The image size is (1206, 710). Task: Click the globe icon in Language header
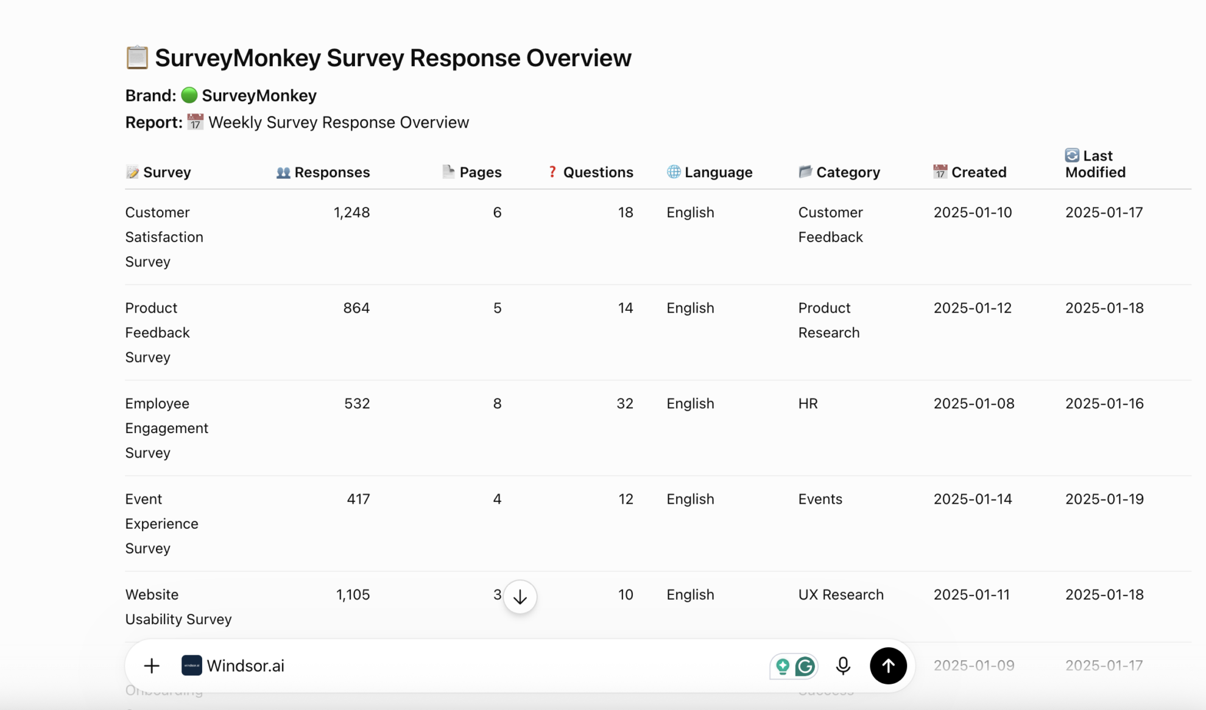pos(674,172)
